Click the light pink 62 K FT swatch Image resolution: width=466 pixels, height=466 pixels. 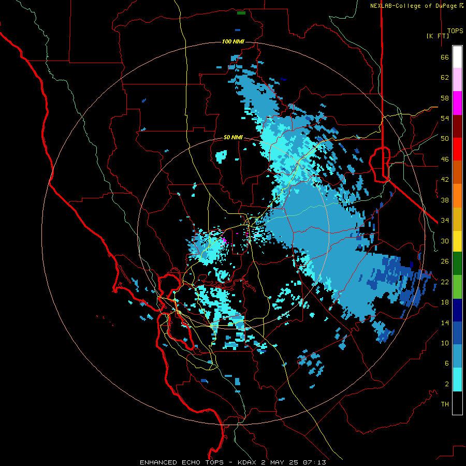pyautogui.click(x=457, y=80)
